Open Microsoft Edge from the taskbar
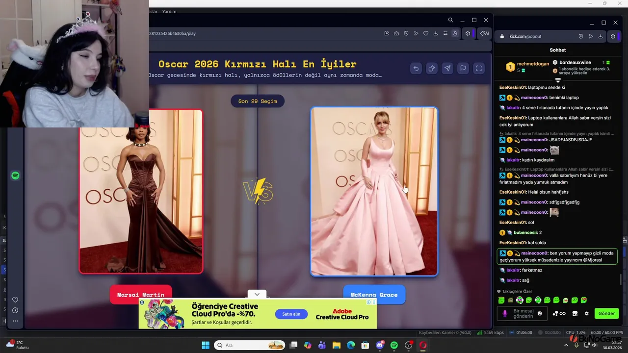Image resolution: width=628 pixels, height=353 pixels. 351,345
